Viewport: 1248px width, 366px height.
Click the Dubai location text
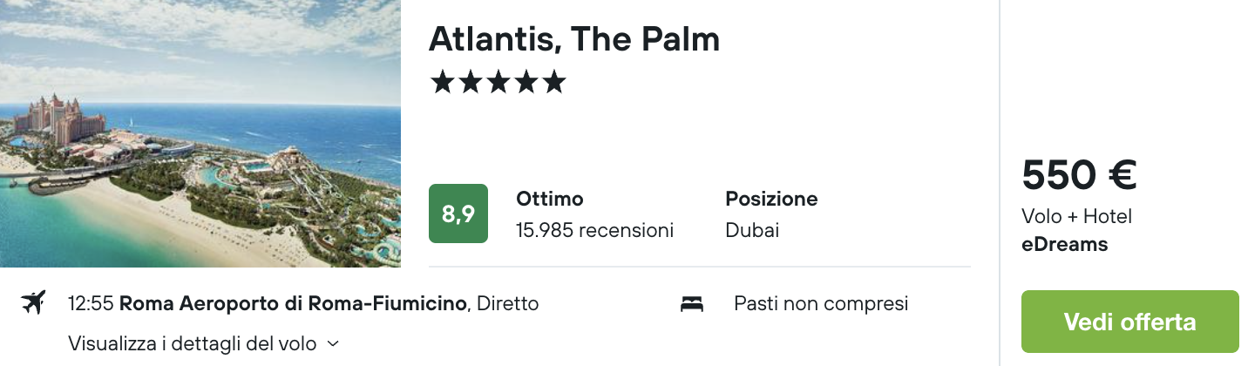[x=752, y=231]
